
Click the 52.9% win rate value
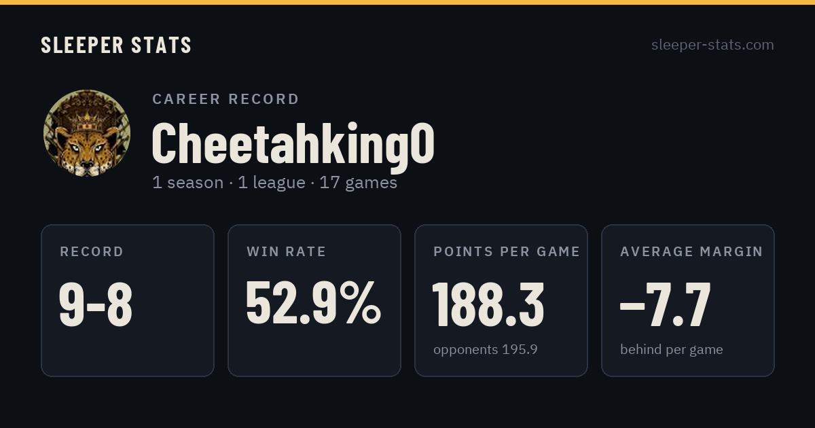pos(313,304)
